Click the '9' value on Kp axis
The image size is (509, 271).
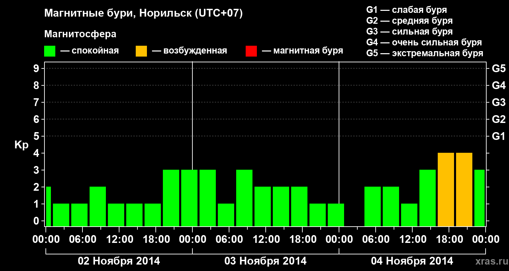coord(37,68)
